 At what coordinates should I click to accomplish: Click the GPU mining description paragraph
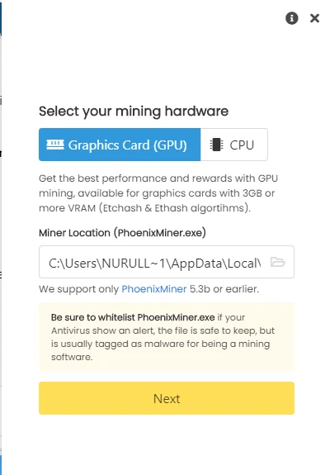pos(158,193)
